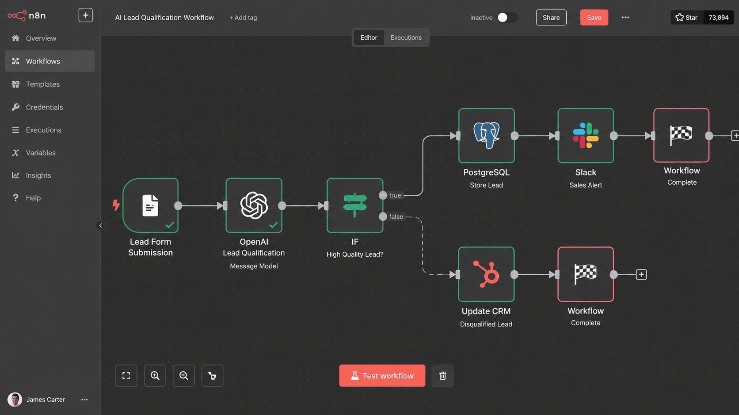Screen dimensions: 739x415
Task: Save the workflow
Action: point(594,17)
